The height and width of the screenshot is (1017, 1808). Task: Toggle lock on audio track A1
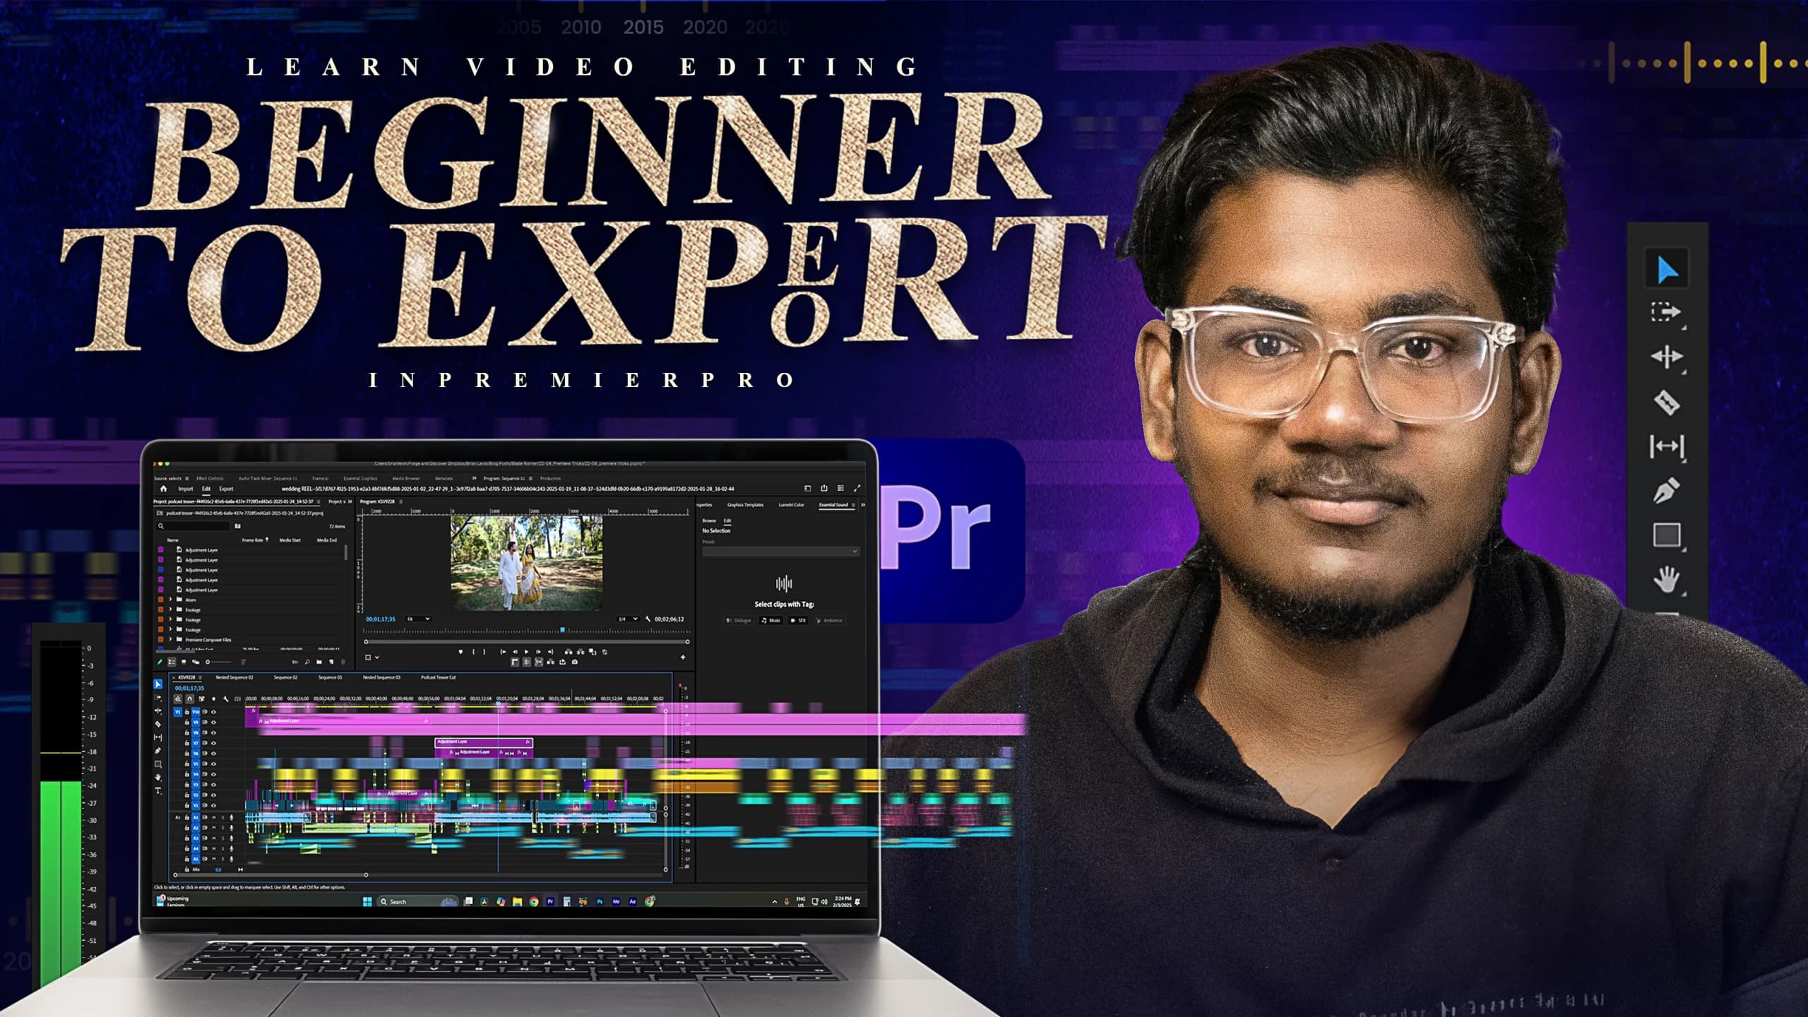click(186, 818)
